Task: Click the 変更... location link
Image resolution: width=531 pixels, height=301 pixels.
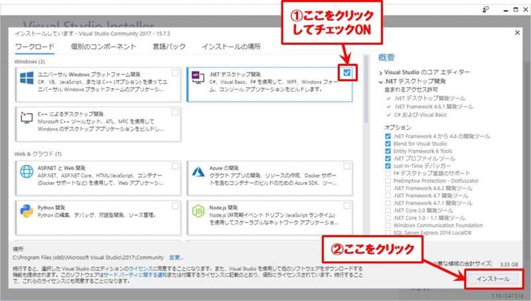Action: (x=176, y=258)
